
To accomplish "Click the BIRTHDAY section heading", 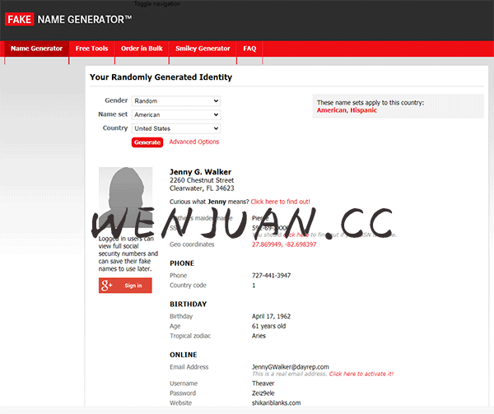I will [x=188, y=305].
